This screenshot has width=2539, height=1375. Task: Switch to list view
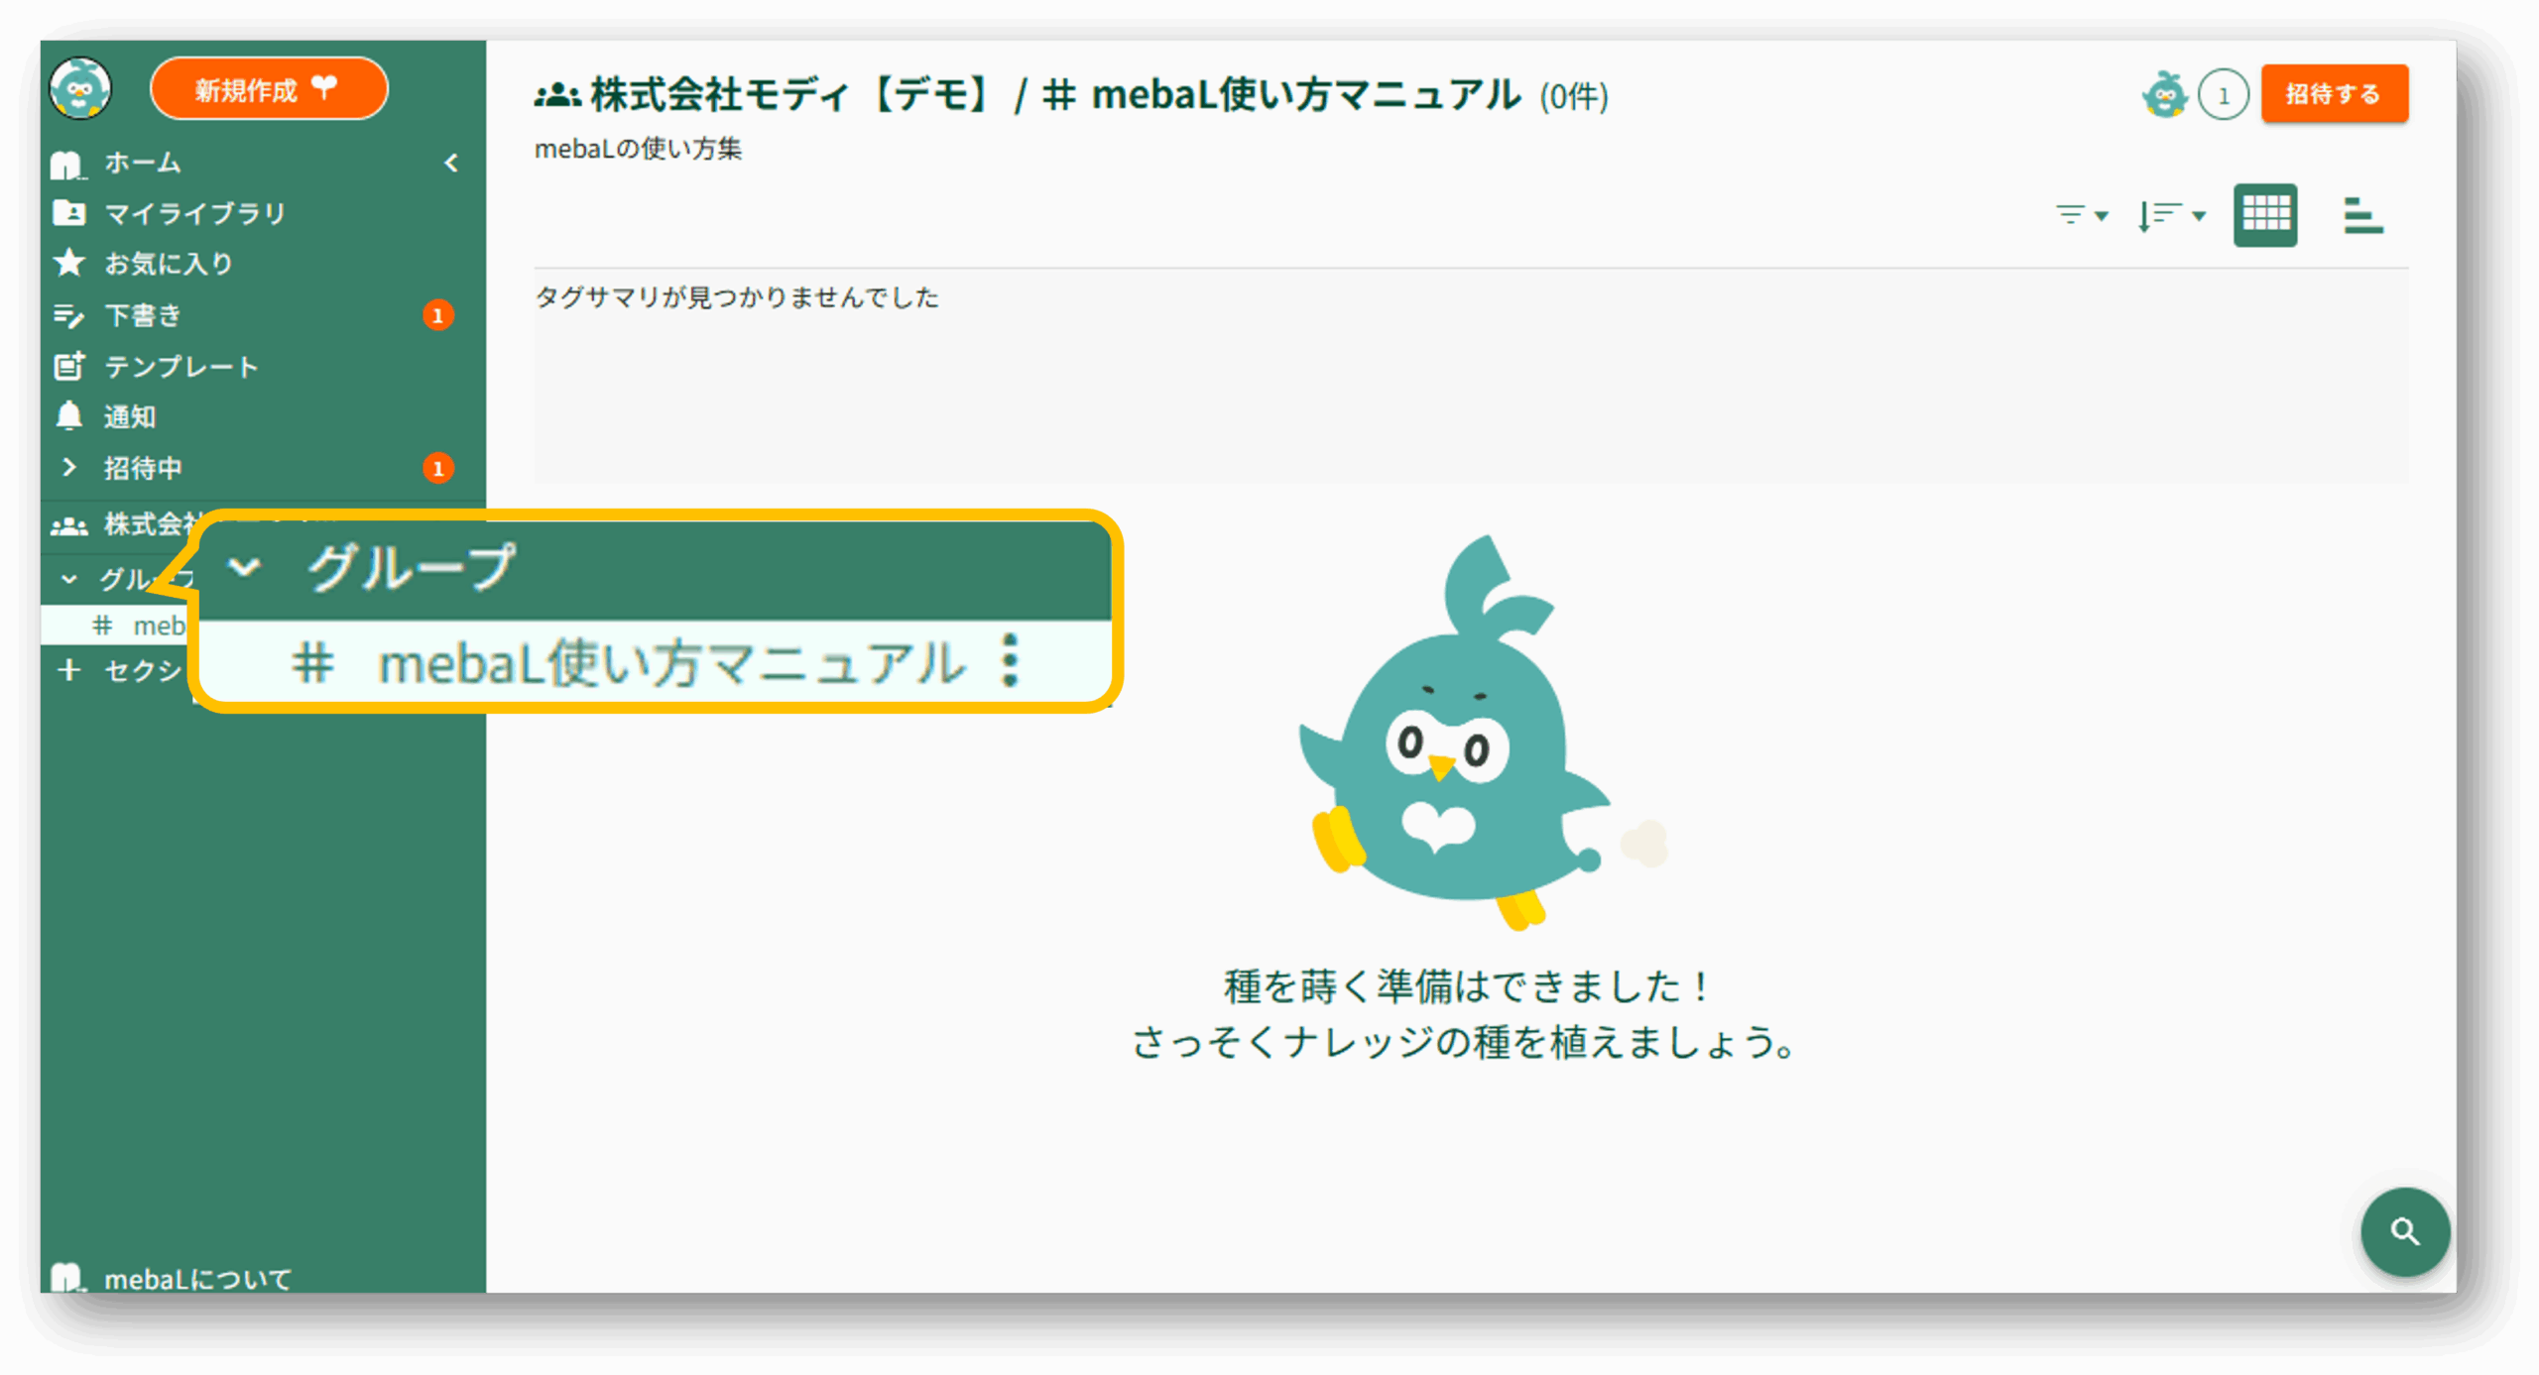2362,214
